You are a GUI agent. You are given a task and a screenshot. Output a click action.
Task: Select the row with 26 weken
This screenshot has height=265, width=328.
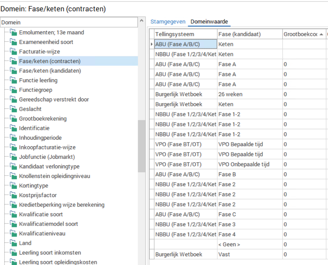tap(230, 94)
